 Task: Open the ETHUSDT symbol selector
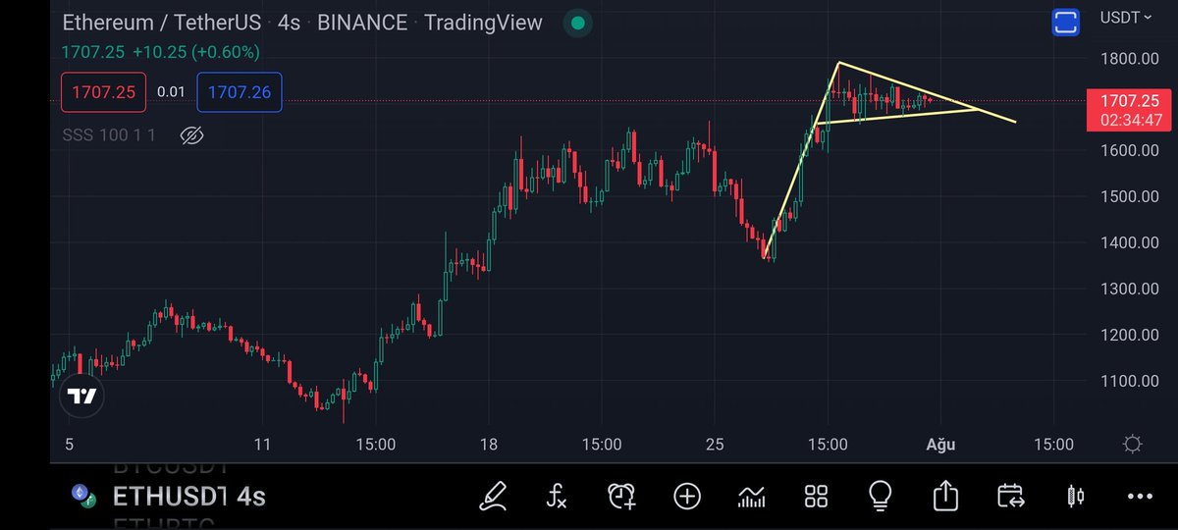[x=171, y=496]
